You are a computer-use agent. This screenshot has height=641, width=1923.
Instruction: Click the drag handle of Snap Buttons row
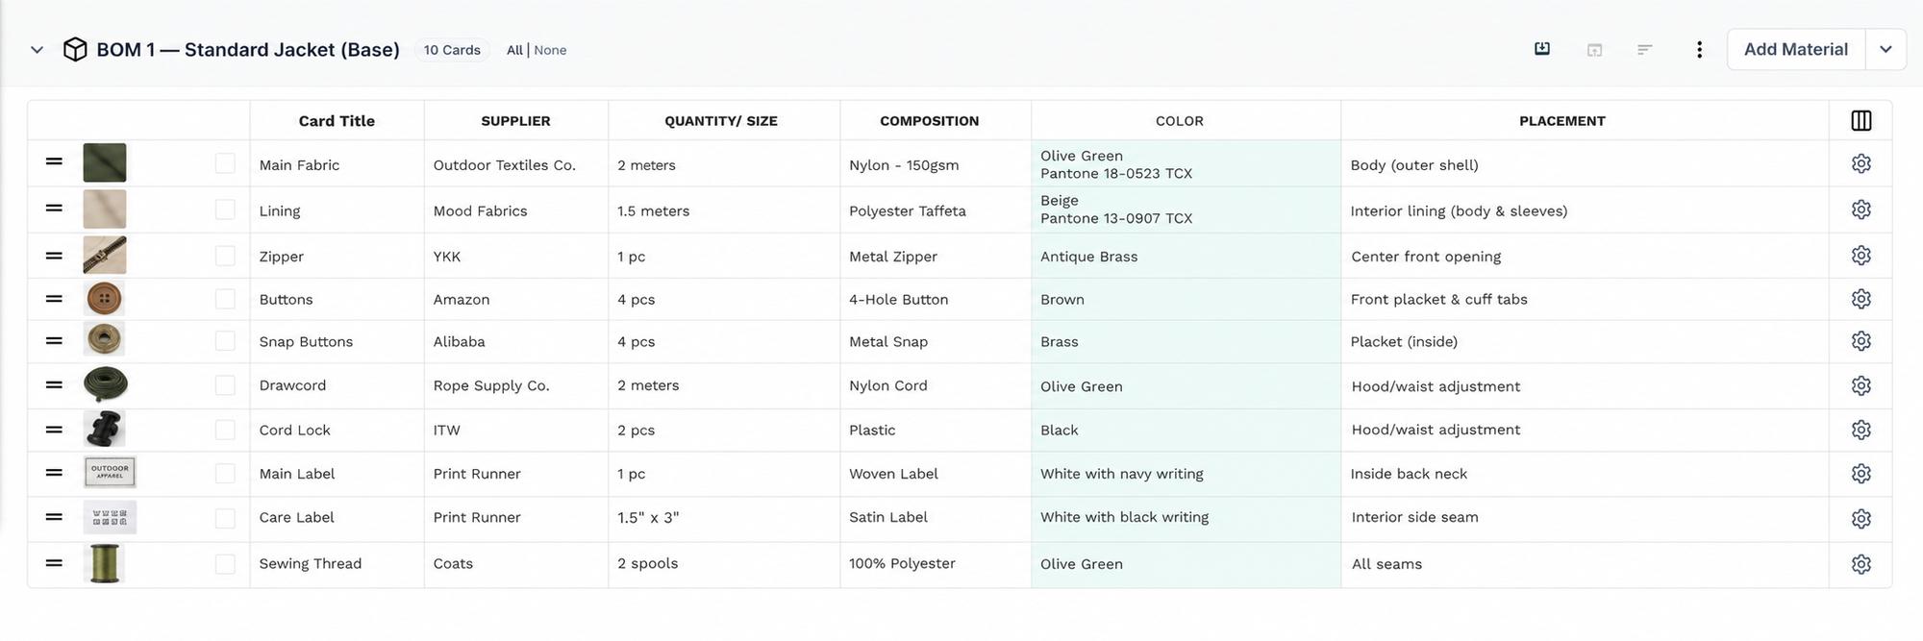[54, 340]
